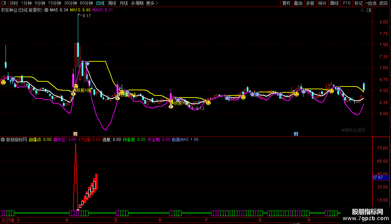Click the 榜 marker badge on the chart

(x=75, y=134)
